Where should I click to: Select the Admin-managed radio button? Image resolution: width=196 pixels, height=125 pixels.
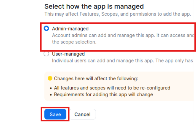point(46,28)
